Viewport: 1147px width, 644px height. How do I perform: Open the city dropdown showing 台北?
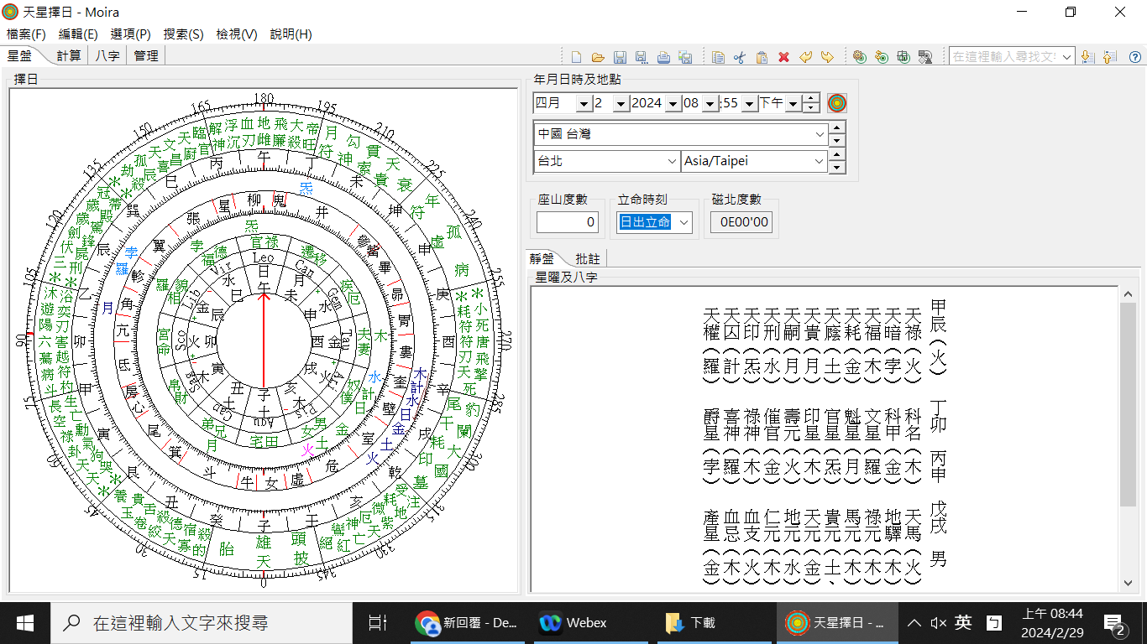[x=672, y=161]
